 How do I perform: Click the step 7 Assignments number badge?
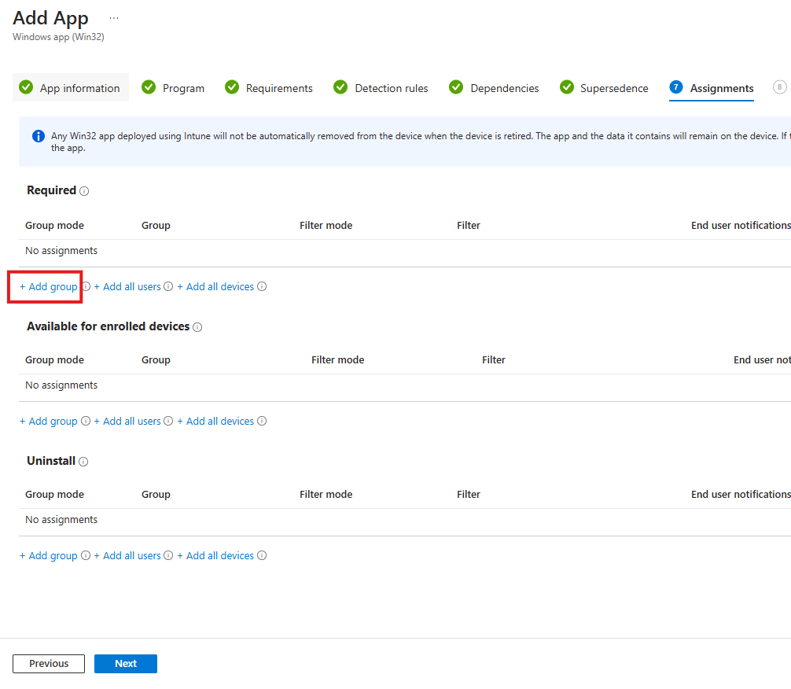click(676, 87)
